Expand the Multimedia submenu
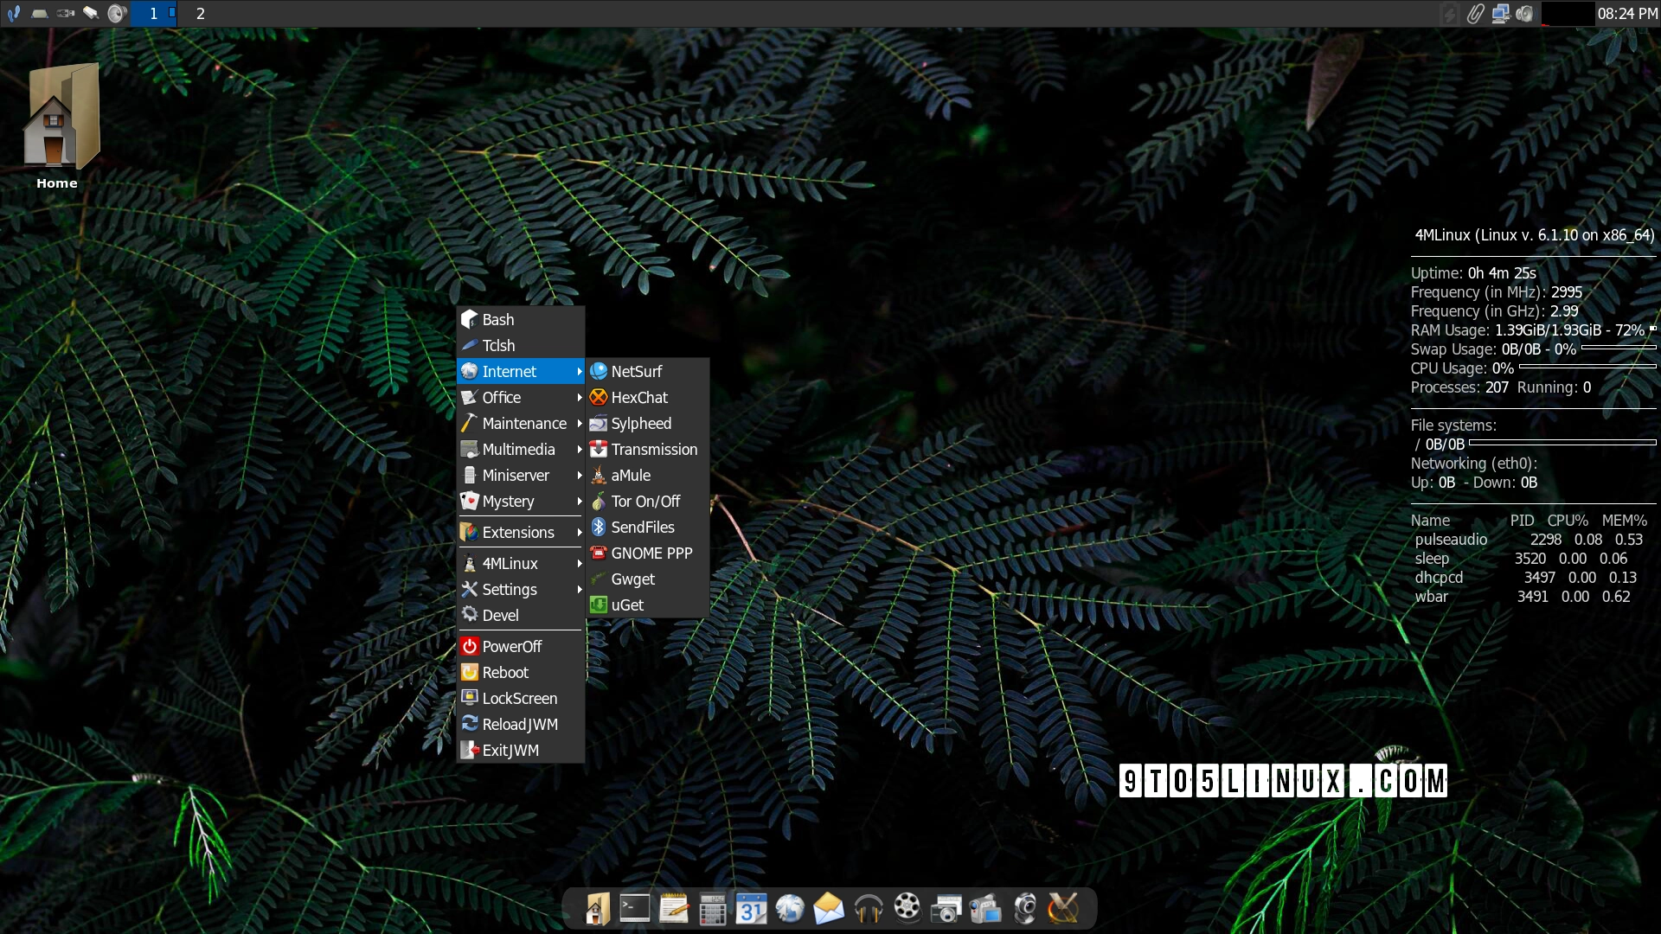Viewport: 1661px width, 934px height. 519,449
